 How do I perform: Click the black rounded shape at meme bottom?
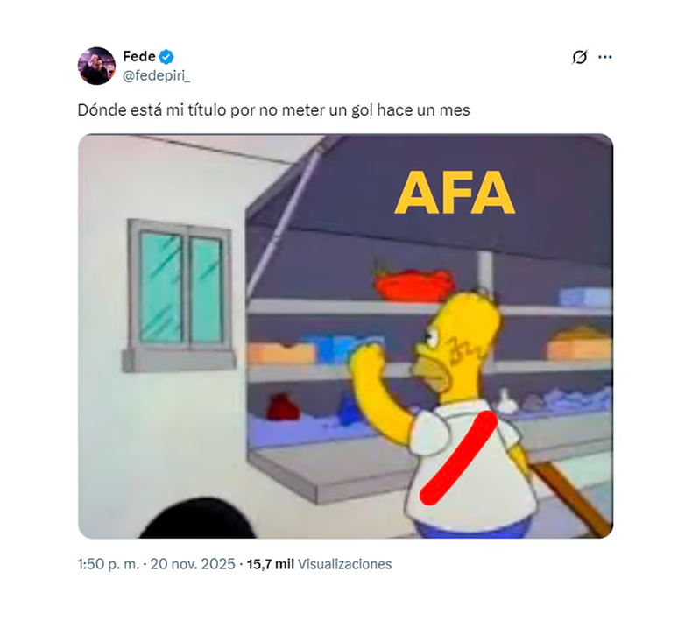pyautogui.click(x=198, y=519)
